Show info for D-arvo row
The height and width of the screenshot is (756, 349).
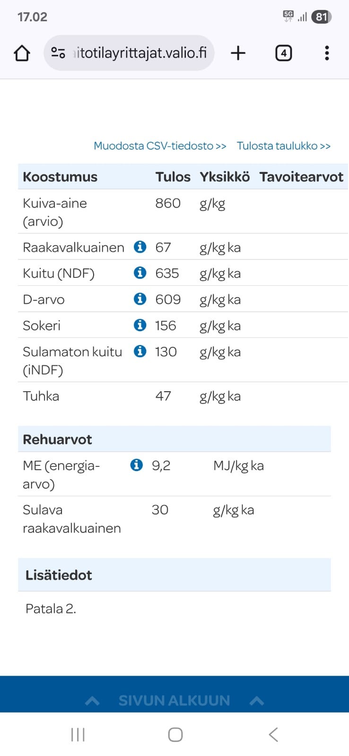point(140,299)
